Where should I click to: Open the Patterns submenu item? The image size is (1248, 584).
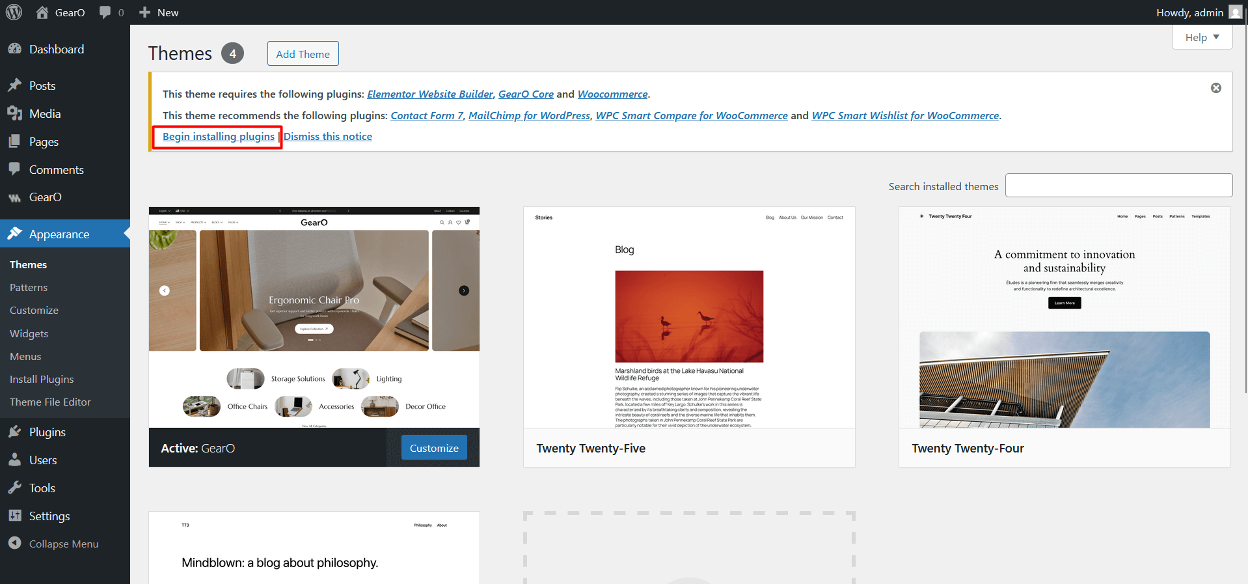(x=29, y=287)
